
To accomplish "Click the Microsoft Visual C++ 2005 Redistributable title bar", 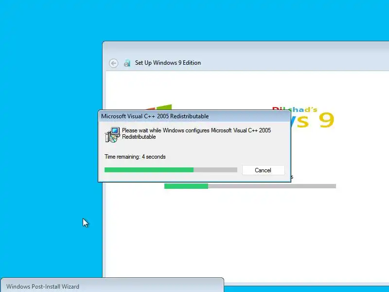I will [194, 116].
